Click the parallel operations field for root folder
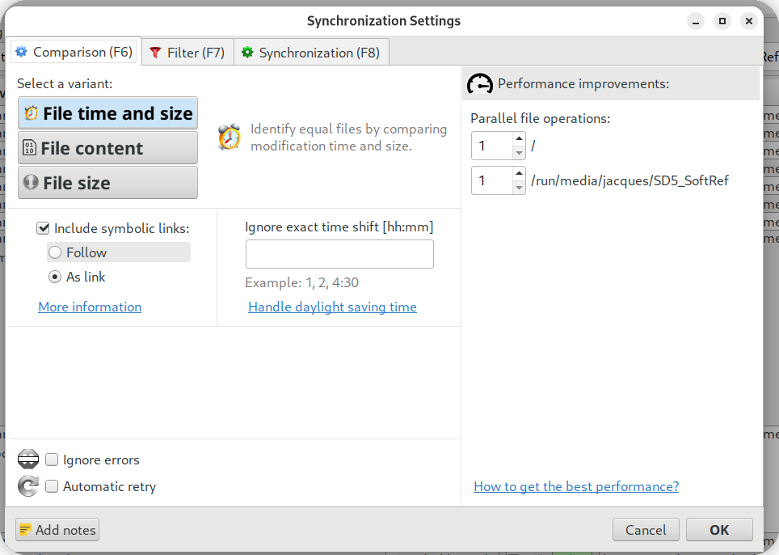The image size is (779, 555). click(492, 146)
